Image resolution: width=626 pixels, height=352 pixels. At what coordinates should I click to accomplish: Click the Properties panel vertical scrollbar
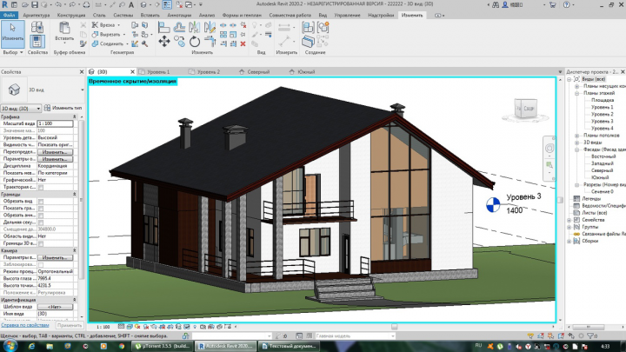(82, 200)
